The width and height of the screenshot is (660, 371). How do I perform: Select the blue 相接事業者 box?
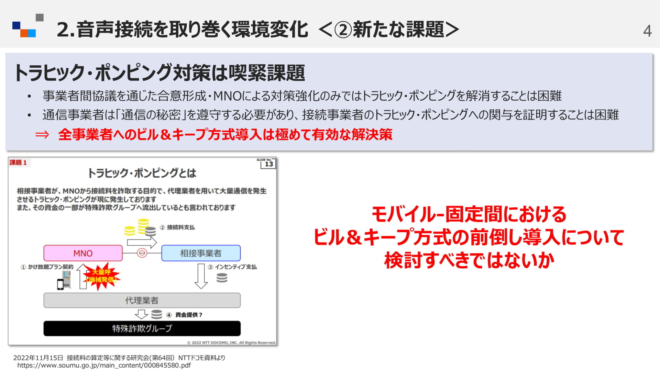(201, 253)
